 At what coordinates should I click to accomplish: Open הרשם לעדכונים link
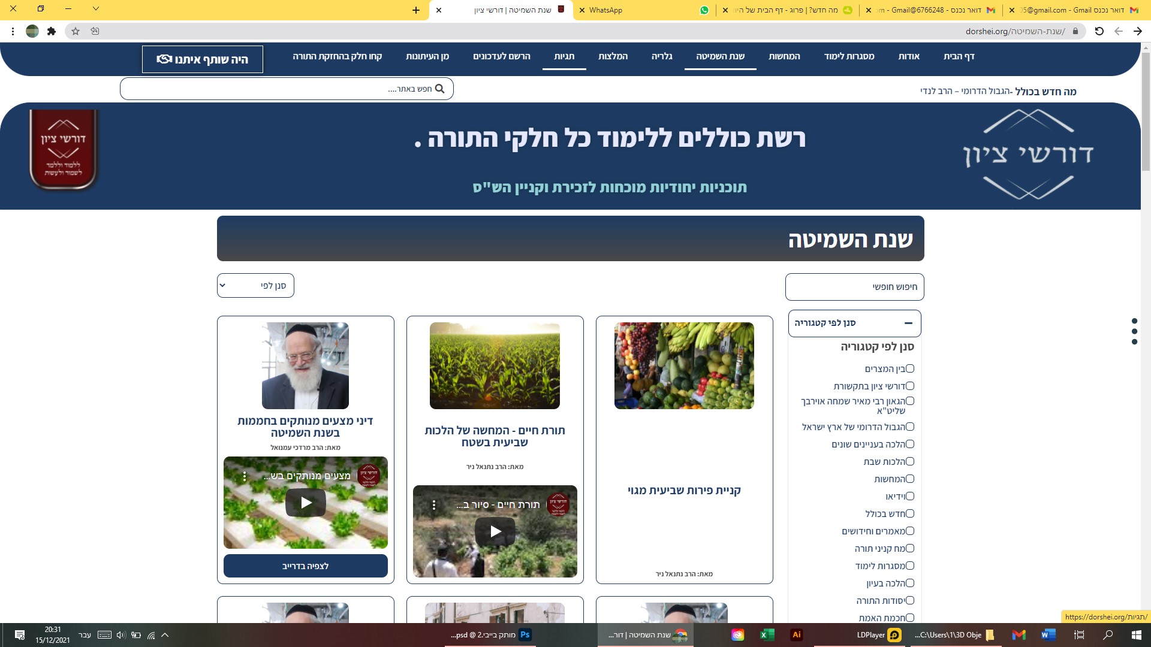502,56
